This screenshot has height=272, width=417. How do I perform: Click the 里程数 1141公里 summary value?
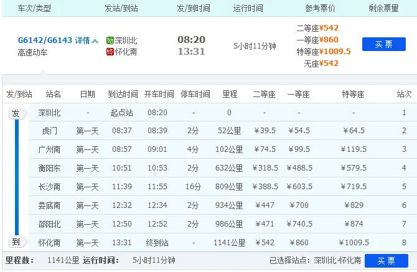point(63,260)
